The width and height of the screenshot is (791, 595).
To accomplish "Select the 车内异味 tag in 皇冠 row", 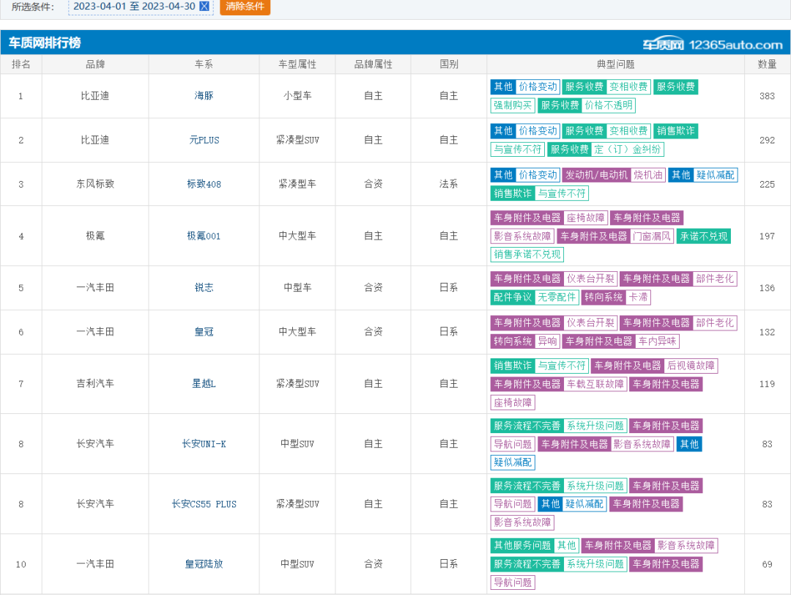I will [657, 341].
